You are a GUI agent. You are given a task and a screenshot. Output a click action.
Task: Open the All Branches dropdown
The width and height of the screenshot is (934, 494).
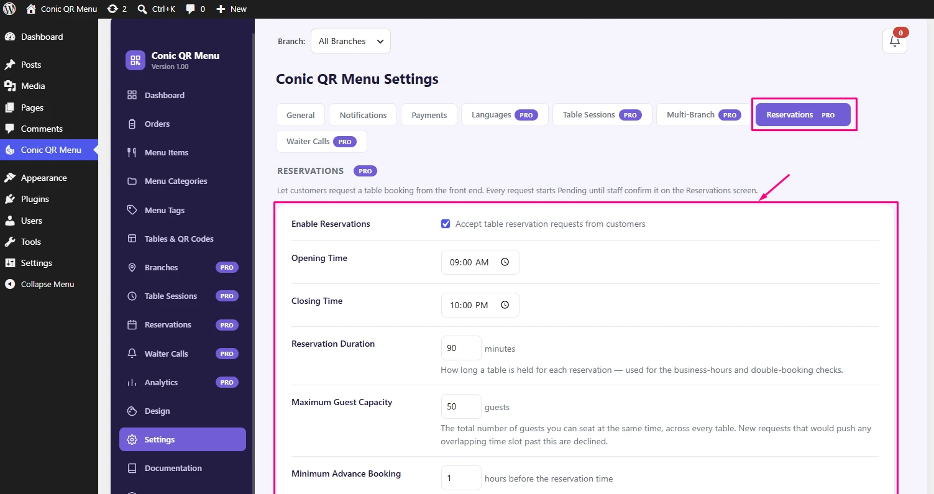click(x=350, y=41)
